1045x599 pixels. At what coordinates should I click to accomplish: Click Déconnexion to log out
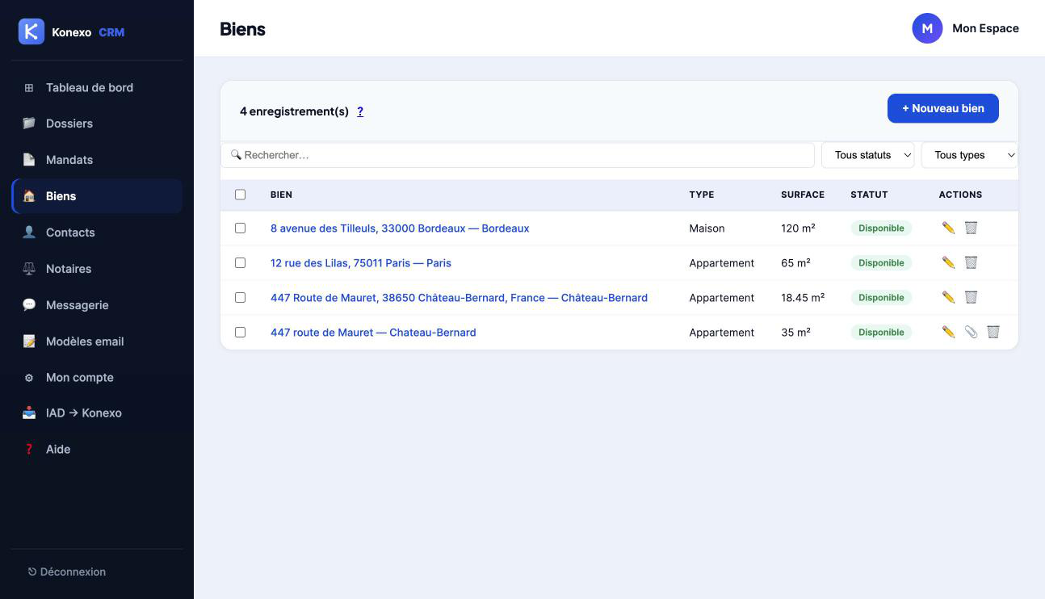[67, 572]
